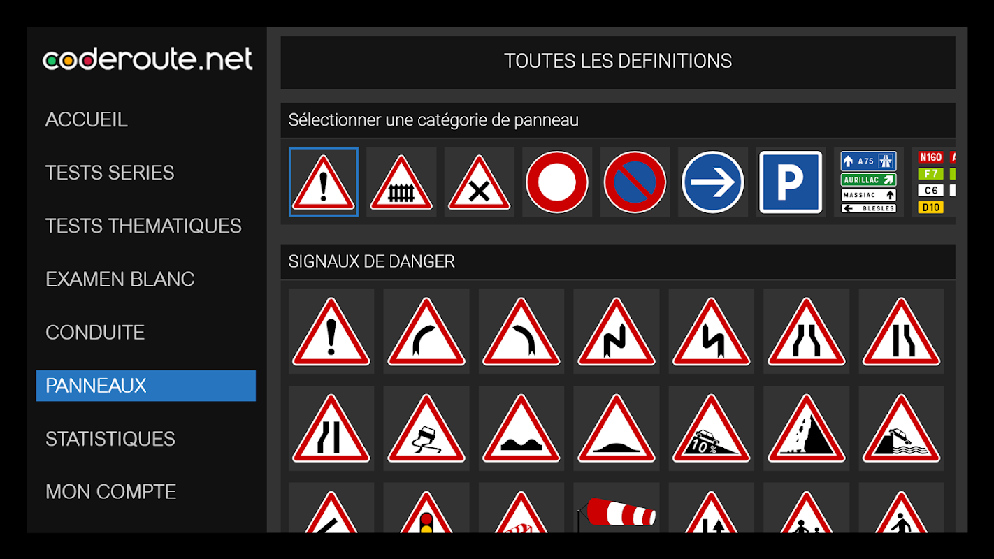Open the quayside car-falling-in-water sign
Image resolution: width=994 pixels, height=559 pixels.
tap(902, 428)
